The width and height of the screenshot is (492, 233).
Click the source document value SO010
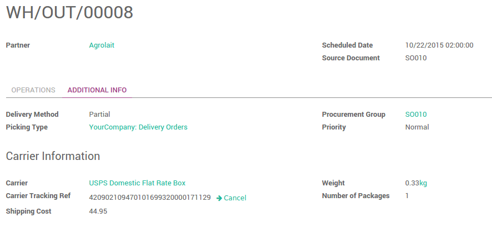pyautogui.click(x=416, y=58)
